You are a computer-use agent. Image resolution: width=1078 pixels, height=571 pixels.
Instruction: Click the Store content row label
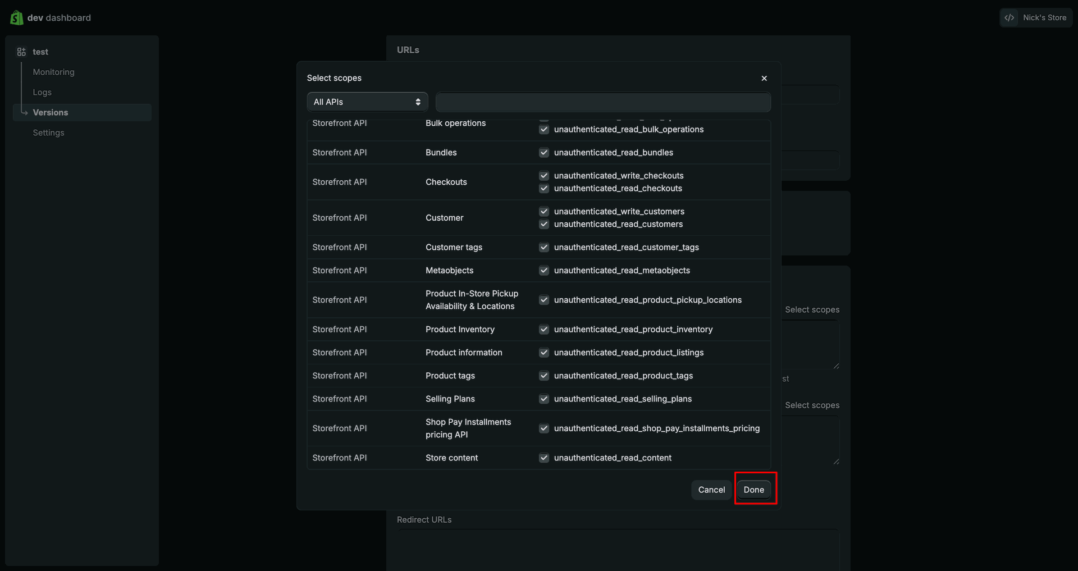click(452, 458)
